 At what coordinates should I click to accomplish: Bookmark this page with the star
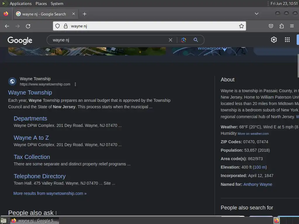(241, 26)
